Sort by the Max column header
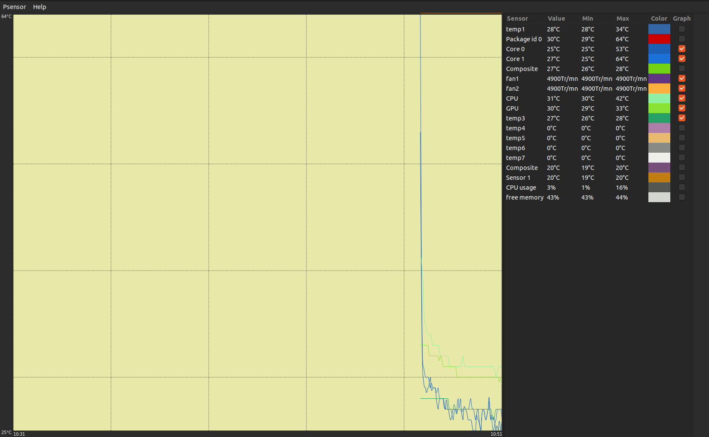 pos(623,18)
